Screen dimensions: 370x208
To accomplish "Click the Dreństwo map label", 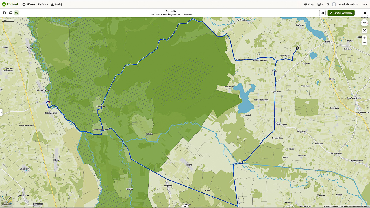I will point(300,25).
